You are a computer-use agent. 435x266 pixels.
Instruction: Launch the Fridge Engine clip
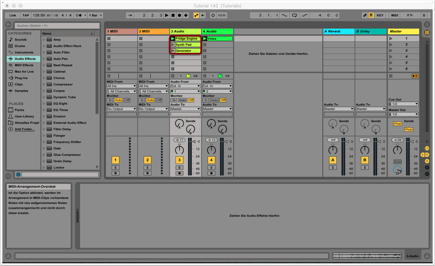[173, 39]
